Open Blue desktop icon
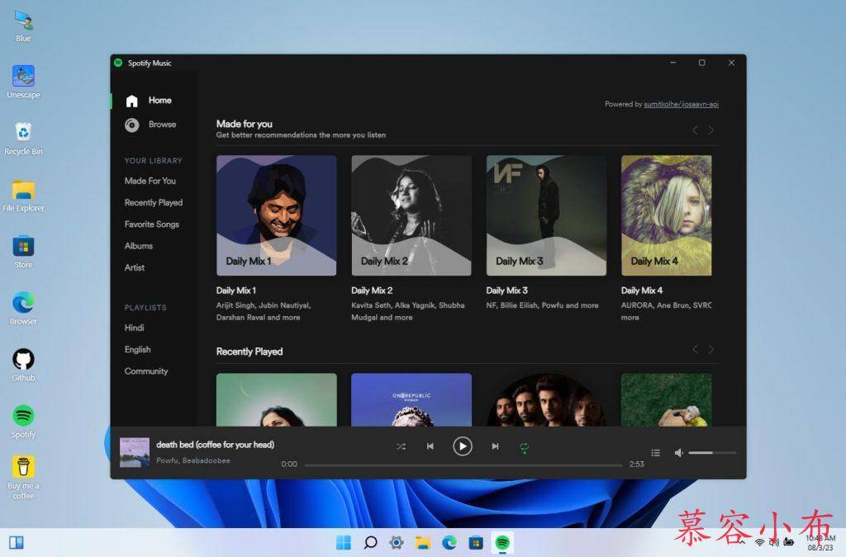Screen dimensions: 846x557 23,26
